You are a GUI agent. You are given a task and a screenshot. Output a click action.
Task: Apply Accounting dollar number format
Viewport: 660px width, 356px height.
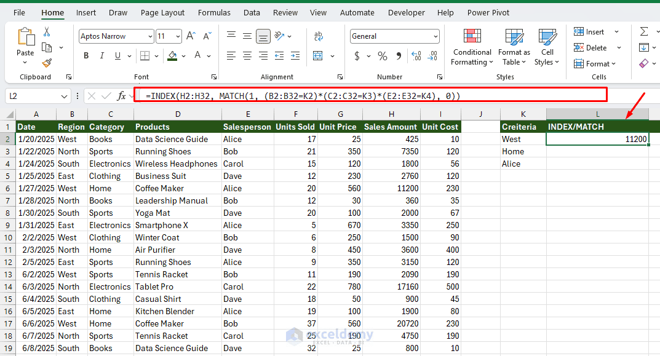coord(357,55)
